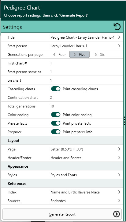Click the Generate Report button
The height and width of the screenshot is (222, 126).
point(62,214)
